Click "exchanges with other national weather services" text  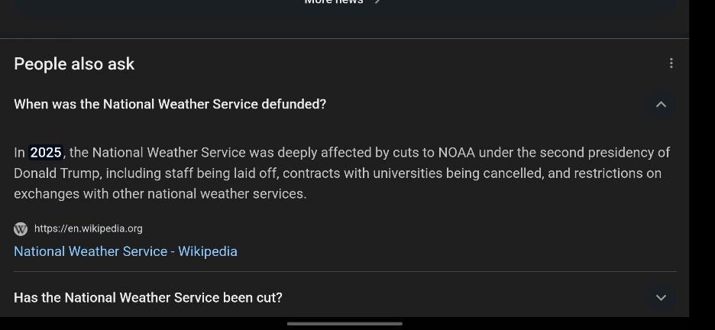[x=159, y=194]
